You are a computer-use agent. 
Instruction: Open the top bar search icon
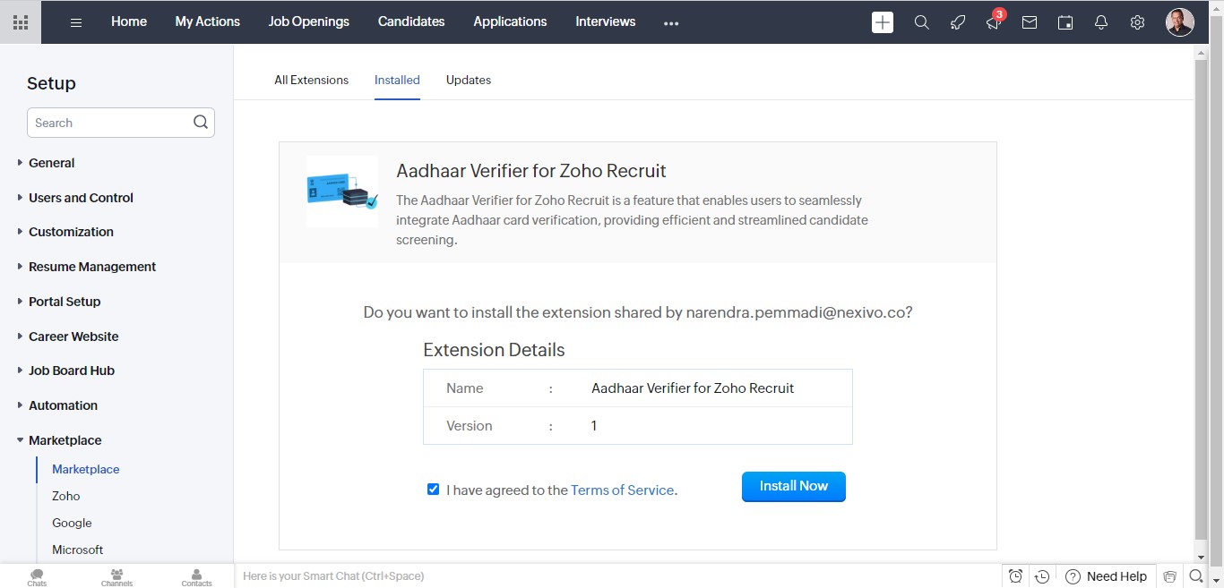pyautogui.click(x=921, y=22)
